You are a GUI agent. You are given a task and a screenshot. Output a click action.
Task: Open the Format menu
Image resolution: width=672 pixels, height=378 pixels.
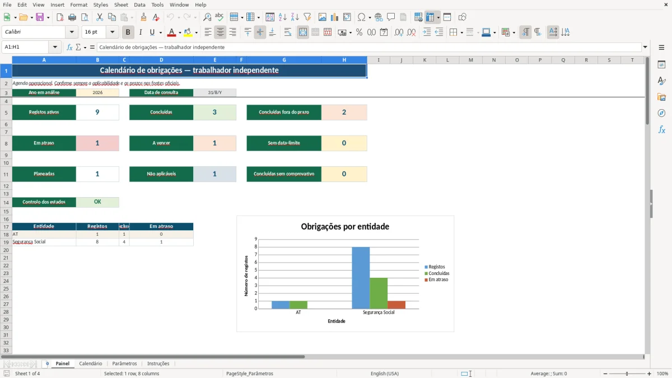(x=79, y=4)
